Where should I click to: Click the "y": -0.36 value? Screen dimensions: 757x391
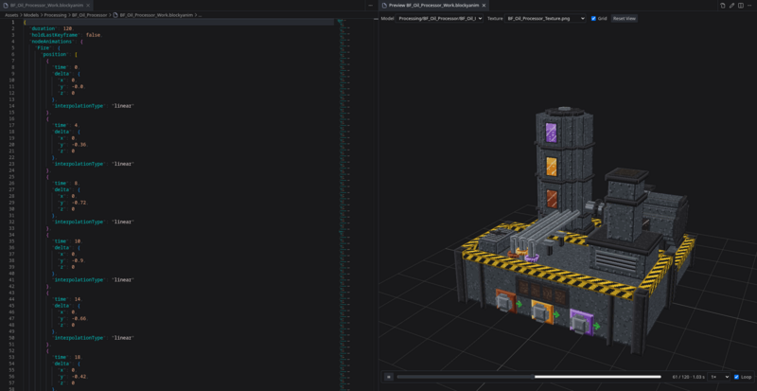coord(80,145)
